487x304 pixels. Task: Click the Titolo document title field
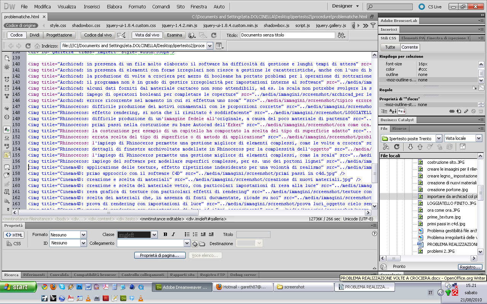[287, 35]
